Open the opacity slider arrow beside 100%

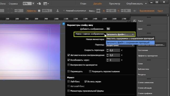pos(51,11)
